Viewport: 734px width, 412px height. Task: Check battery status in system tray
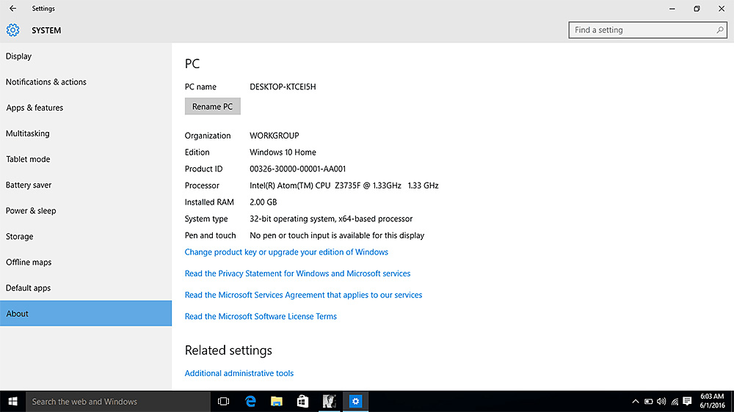(x=648, y=402)
